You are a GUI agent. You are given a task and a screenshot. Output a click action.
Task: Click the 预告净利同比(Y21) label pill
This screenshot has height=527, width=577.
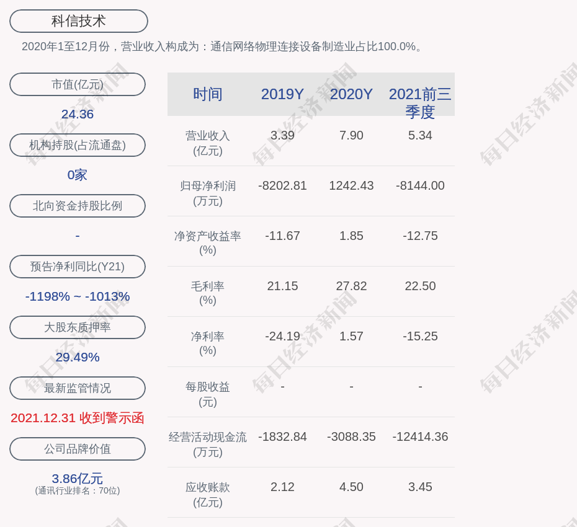point(78,266)
